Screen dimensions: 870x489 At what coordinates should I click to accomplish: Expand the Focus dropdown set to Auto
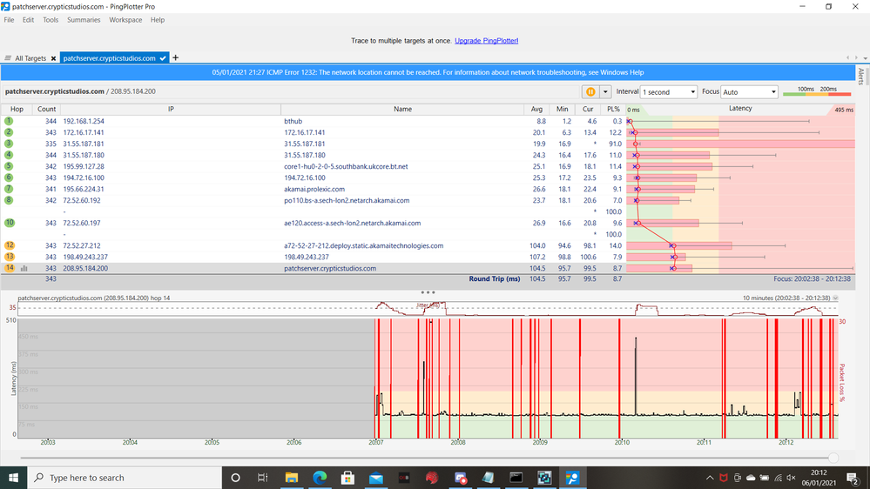click(749, 91)
